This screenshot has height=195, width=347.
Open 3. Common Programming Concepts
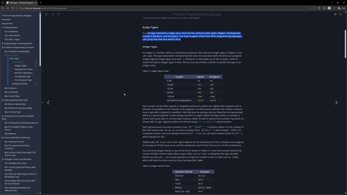[18, 47]
